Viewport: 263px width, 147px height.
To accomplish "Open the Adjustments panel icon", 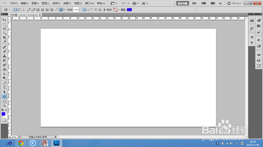I will (259, 40).
